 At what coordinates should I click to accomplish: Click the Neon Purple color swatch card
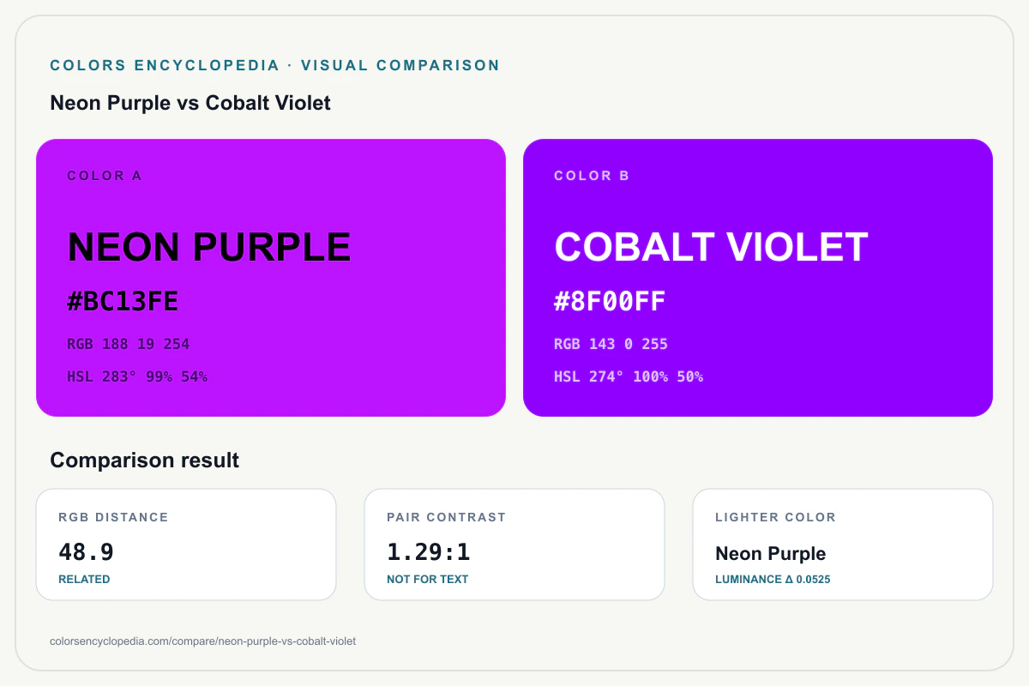pos(271,278)
